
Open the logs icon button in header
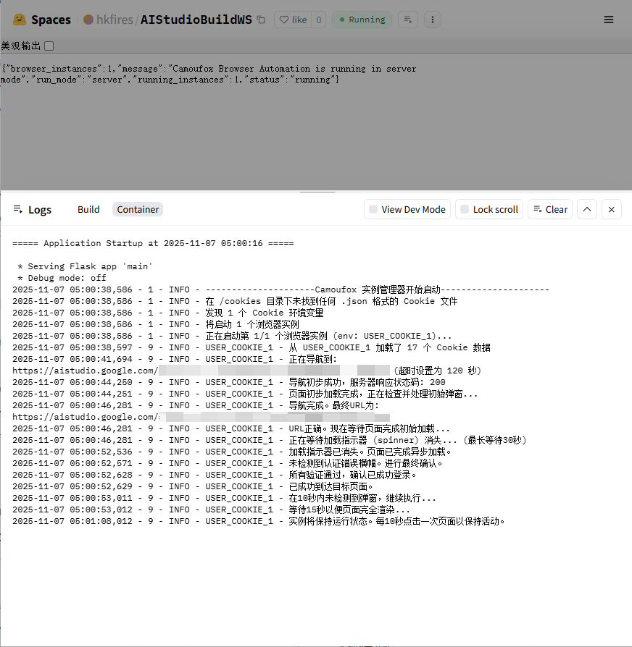408,20
